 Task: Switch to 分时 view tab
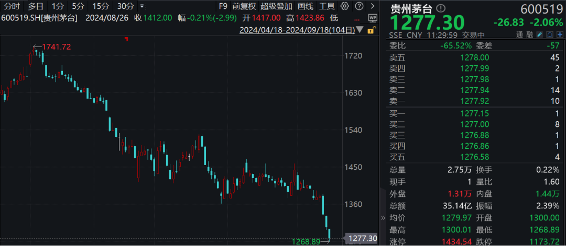(x=12, y=6)
